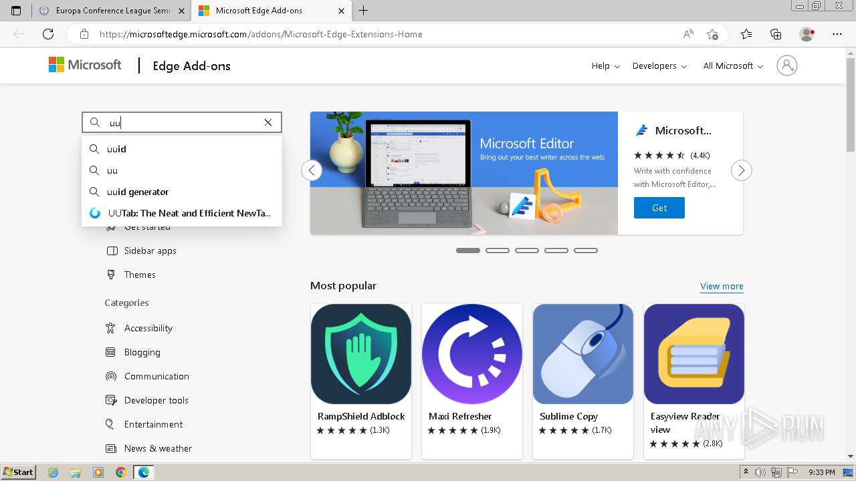Viewport: 856px width, 481px height.
Task: Launch Internet Explorer from taskbar
Action: click(x=53, y=472)
